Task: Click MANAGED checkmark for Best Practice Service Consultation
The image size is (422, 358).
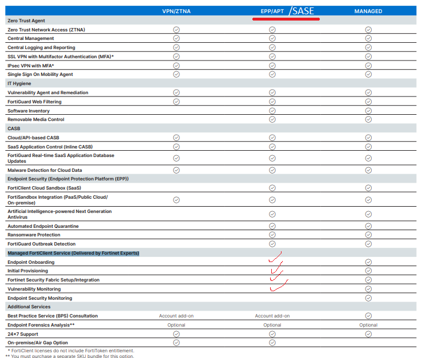Action: pyautogui.click(x=368, y=316)
